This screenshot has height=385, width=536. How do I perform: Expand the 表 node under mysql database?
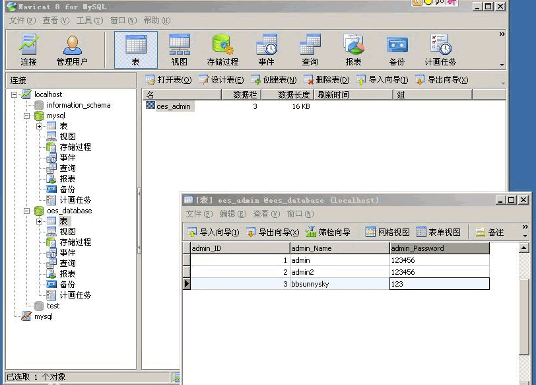[x=39, y=126]
